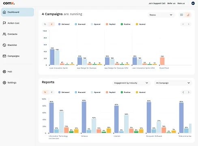Click the Campaigns envelope icon
Screen dimensions: 198x146
pyautogui.click(x=4, y=56)
